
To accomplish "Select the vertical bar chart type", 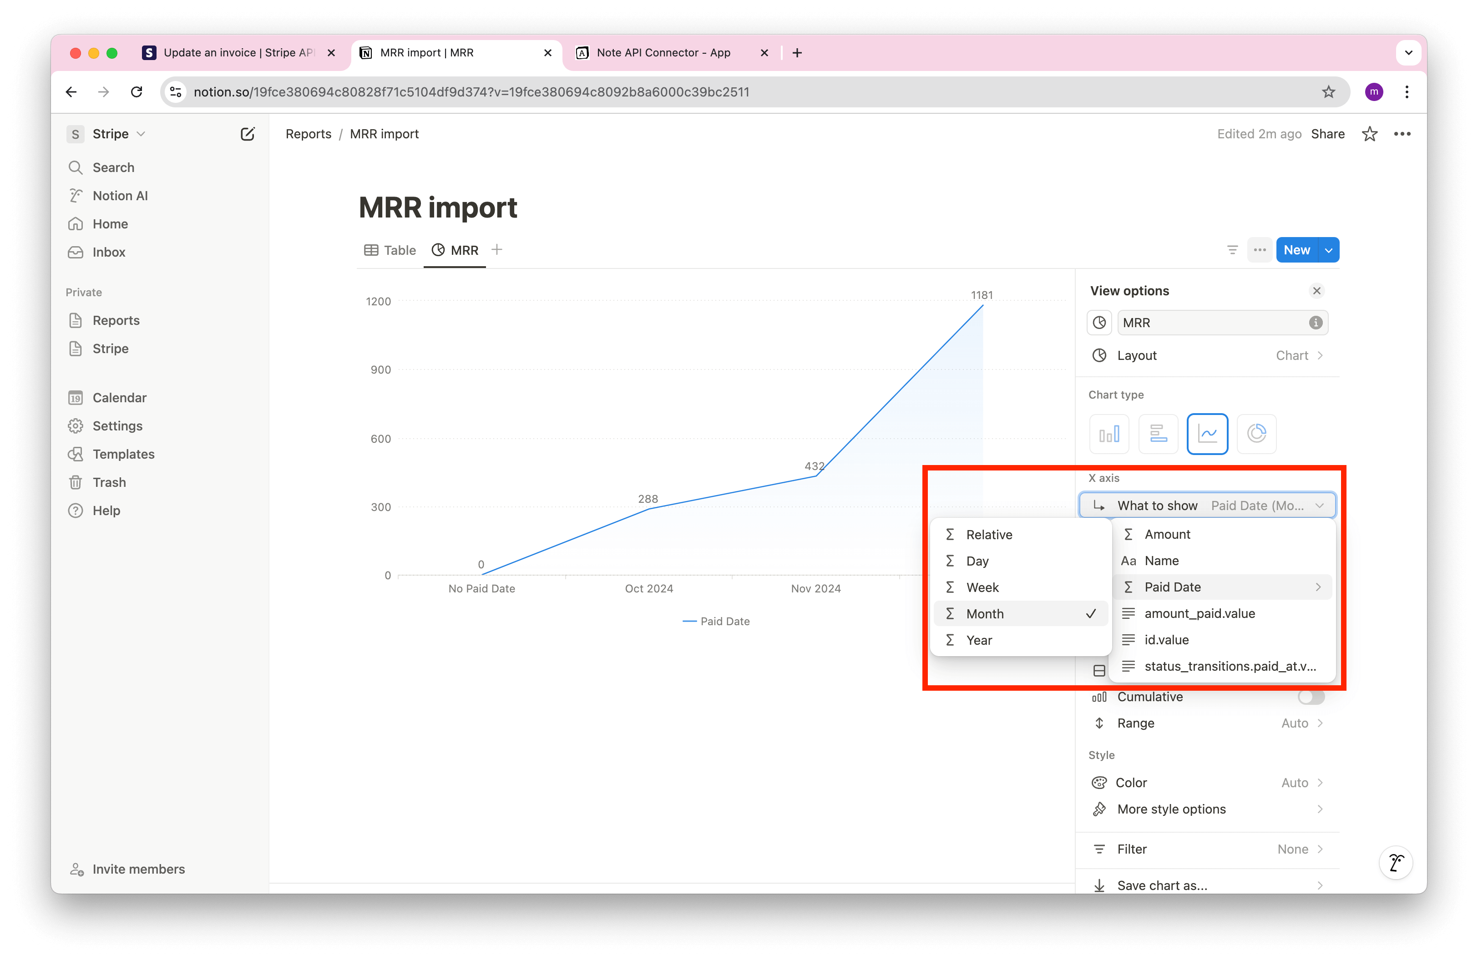I will click(1108, 433).
